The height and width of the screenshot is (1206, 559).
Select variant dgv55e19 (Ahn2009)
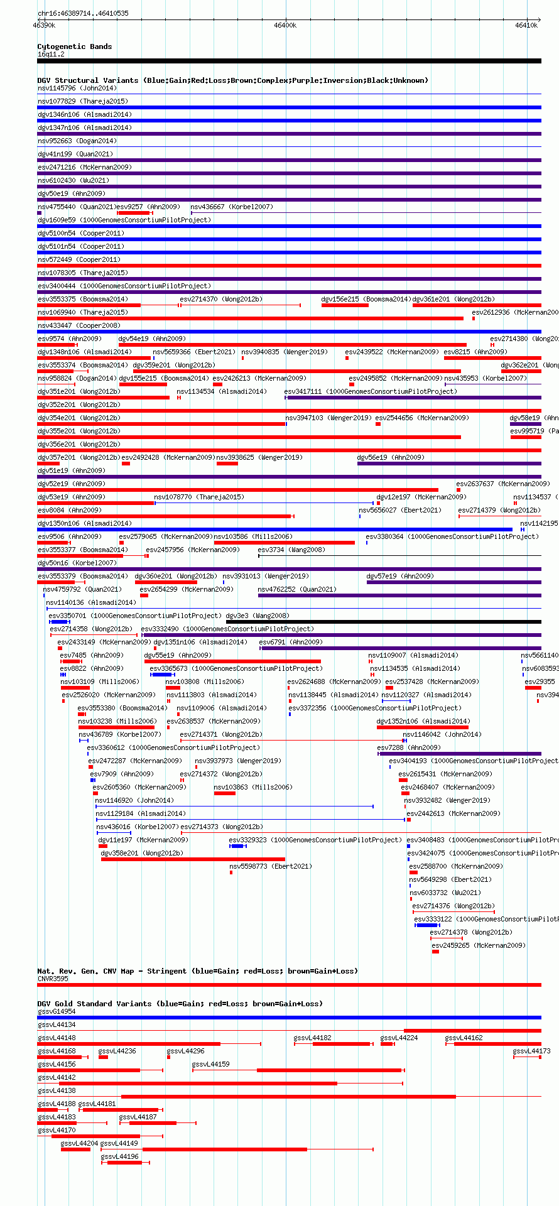178,655
